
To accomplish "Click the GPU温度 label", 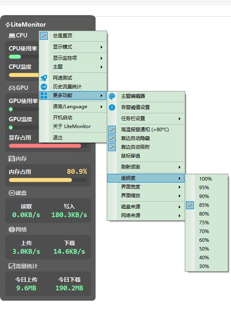I will coord(20,119).
